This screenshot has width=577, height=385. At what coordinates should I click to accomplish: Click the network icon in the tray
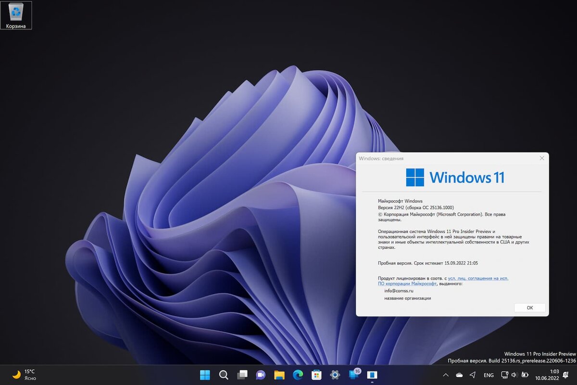[x=504, y=375]
